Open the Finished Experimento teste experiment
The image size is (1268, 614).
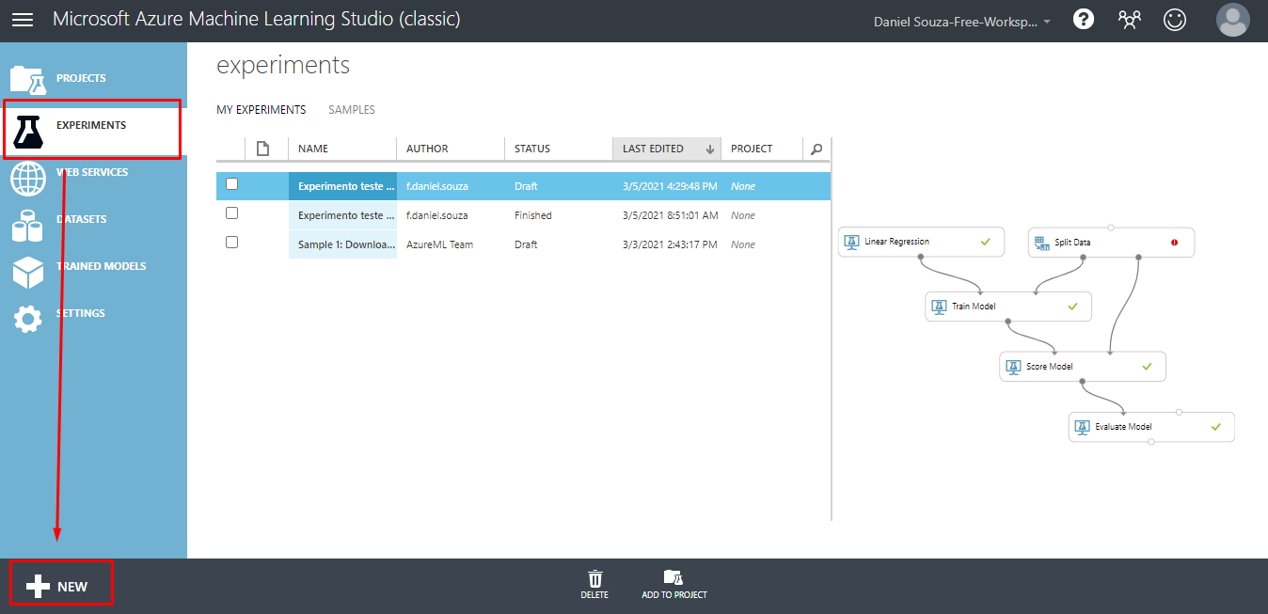342,215
